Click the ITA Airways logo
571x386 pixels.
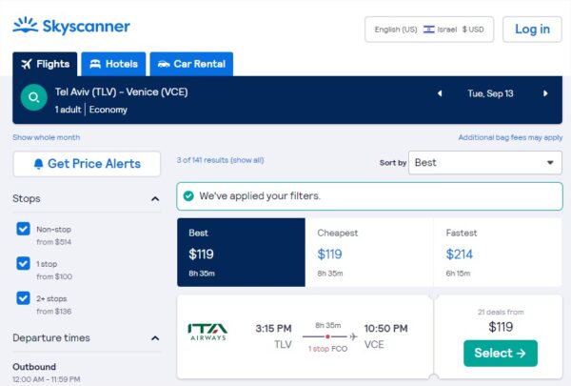tap(207, 332)
